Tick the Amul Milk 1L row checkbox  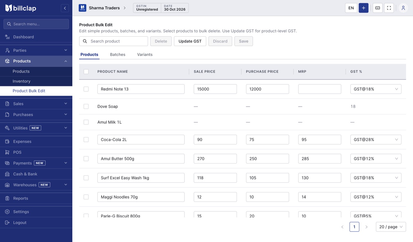86,122
